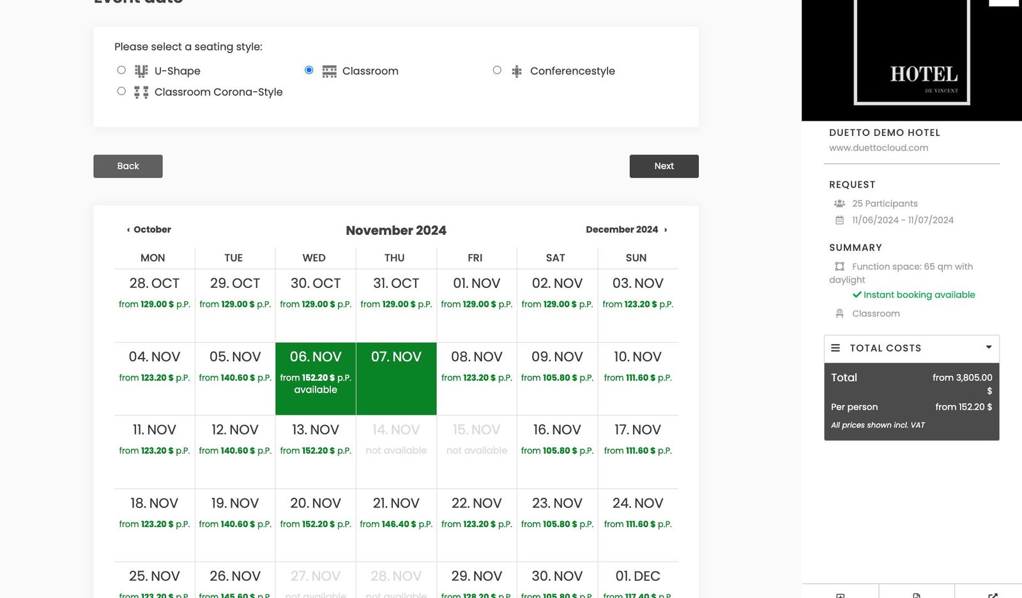Pick 11. NOV date cell
This screenshot has height=598, width=1022.
pyautogui.click(x=155, y=452)
